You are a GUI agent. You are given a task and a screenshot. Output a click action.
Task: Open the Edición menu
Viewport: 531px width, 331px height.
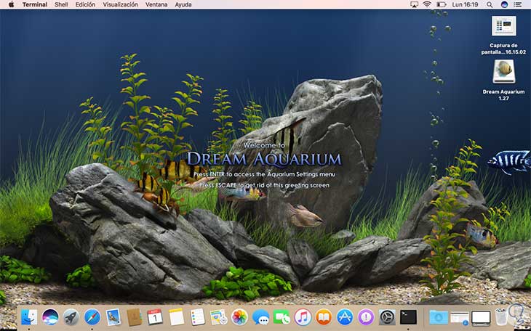pos(85,4)
